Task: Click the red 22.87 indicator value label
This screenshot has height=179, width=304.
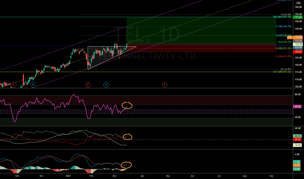Action: [297, 140]
